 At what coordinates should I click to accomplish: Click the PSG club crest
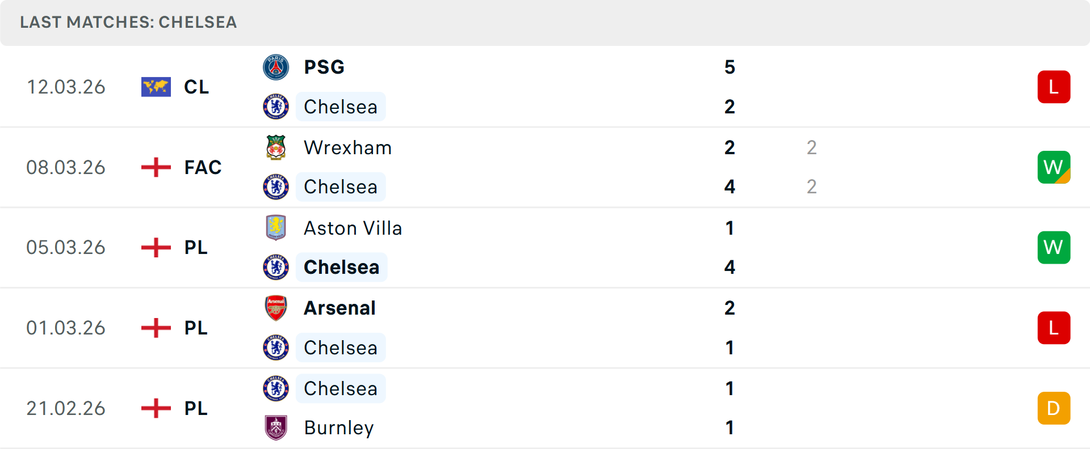pos(276,67)
